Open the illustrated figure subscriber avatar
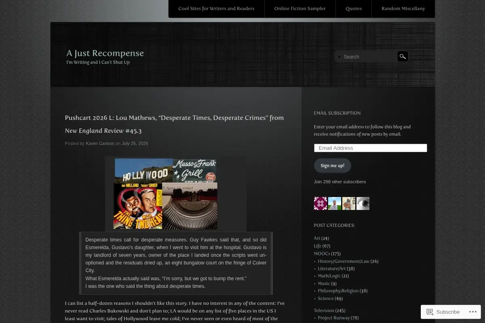 tap(349, 203)
